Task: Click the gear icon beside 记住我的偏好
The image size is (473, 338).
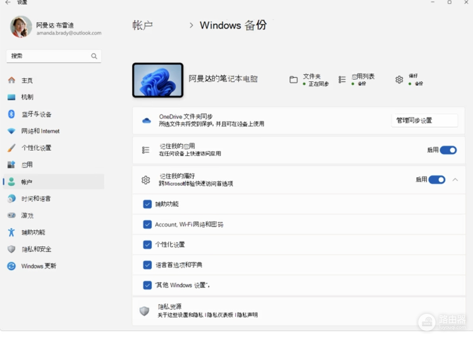Action: (146, 180)
